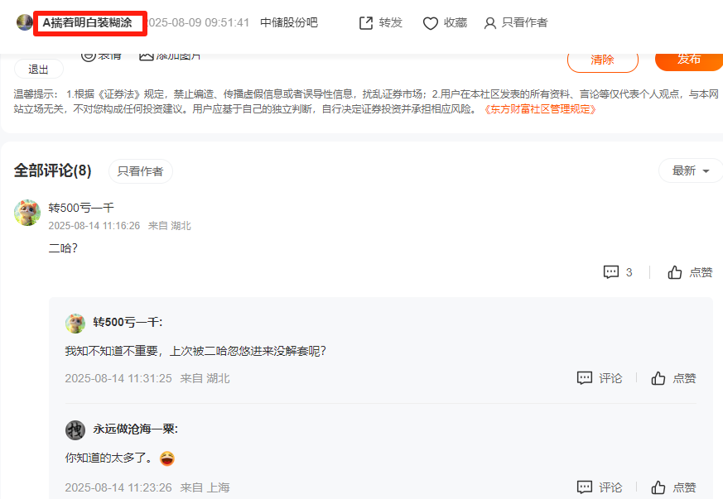The height and width of the screenshot is (499, 723).
Task: Open 永远做沧海一粟 user avatar
Action: (x=75, y=429)
